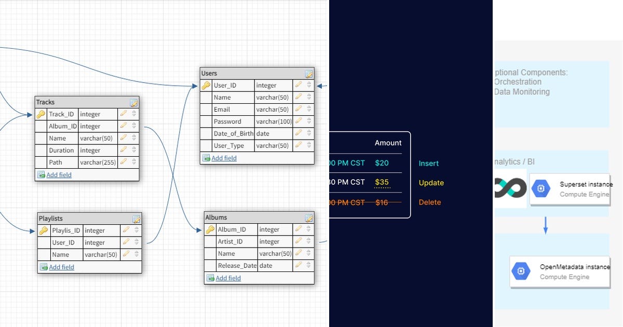
Task: Edit the Albums table using its header icon
Action: point(308,217)
